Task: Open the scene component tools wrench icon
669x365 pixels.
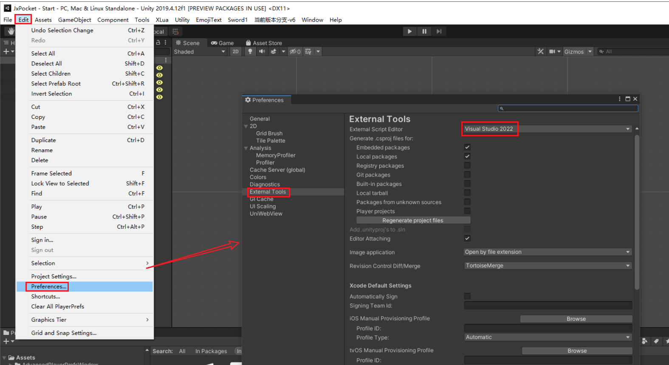Action: (x=540, y=51)
